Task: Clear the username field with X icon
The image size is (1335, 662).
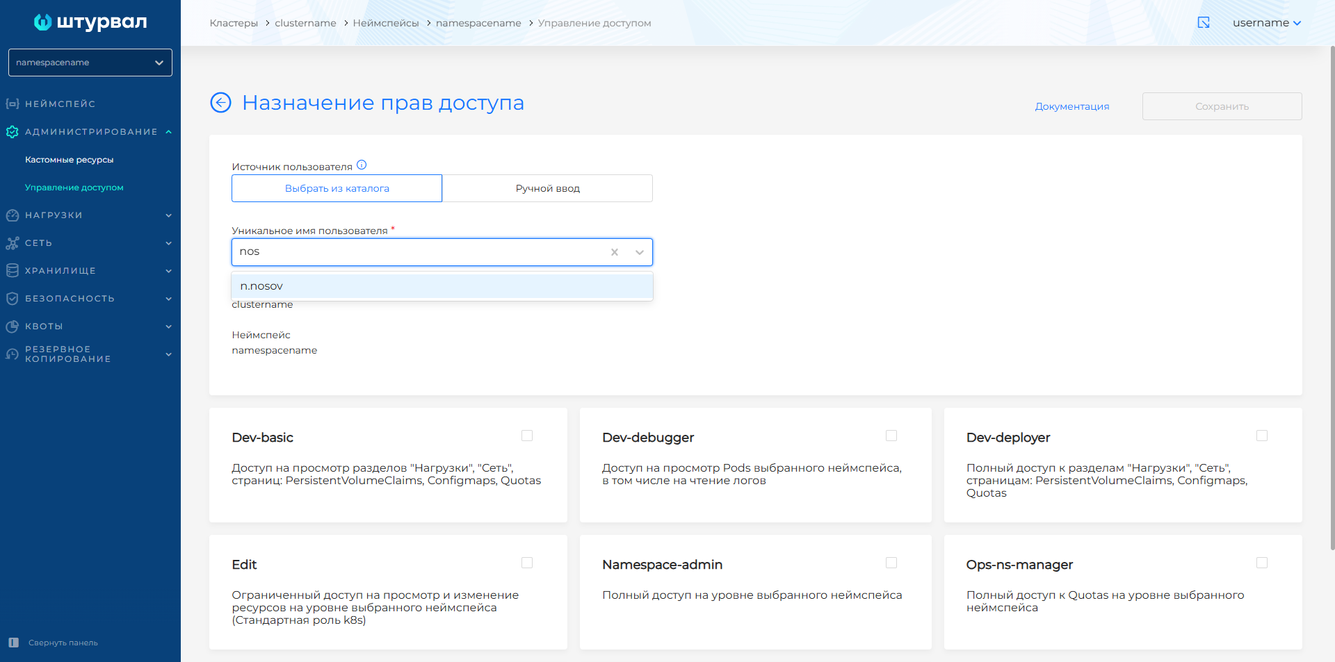Action: tap(615, 252)
